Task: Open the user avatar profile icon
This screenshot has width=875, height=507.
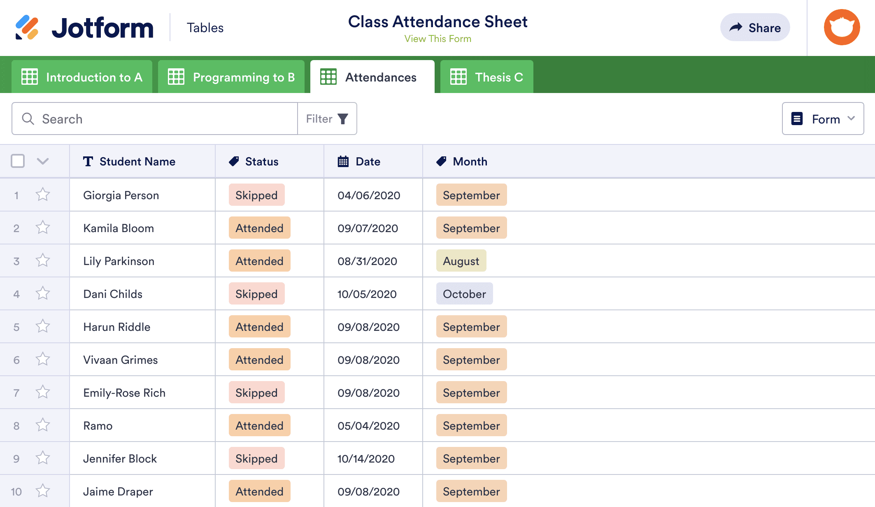Action: tap(842, 28)
